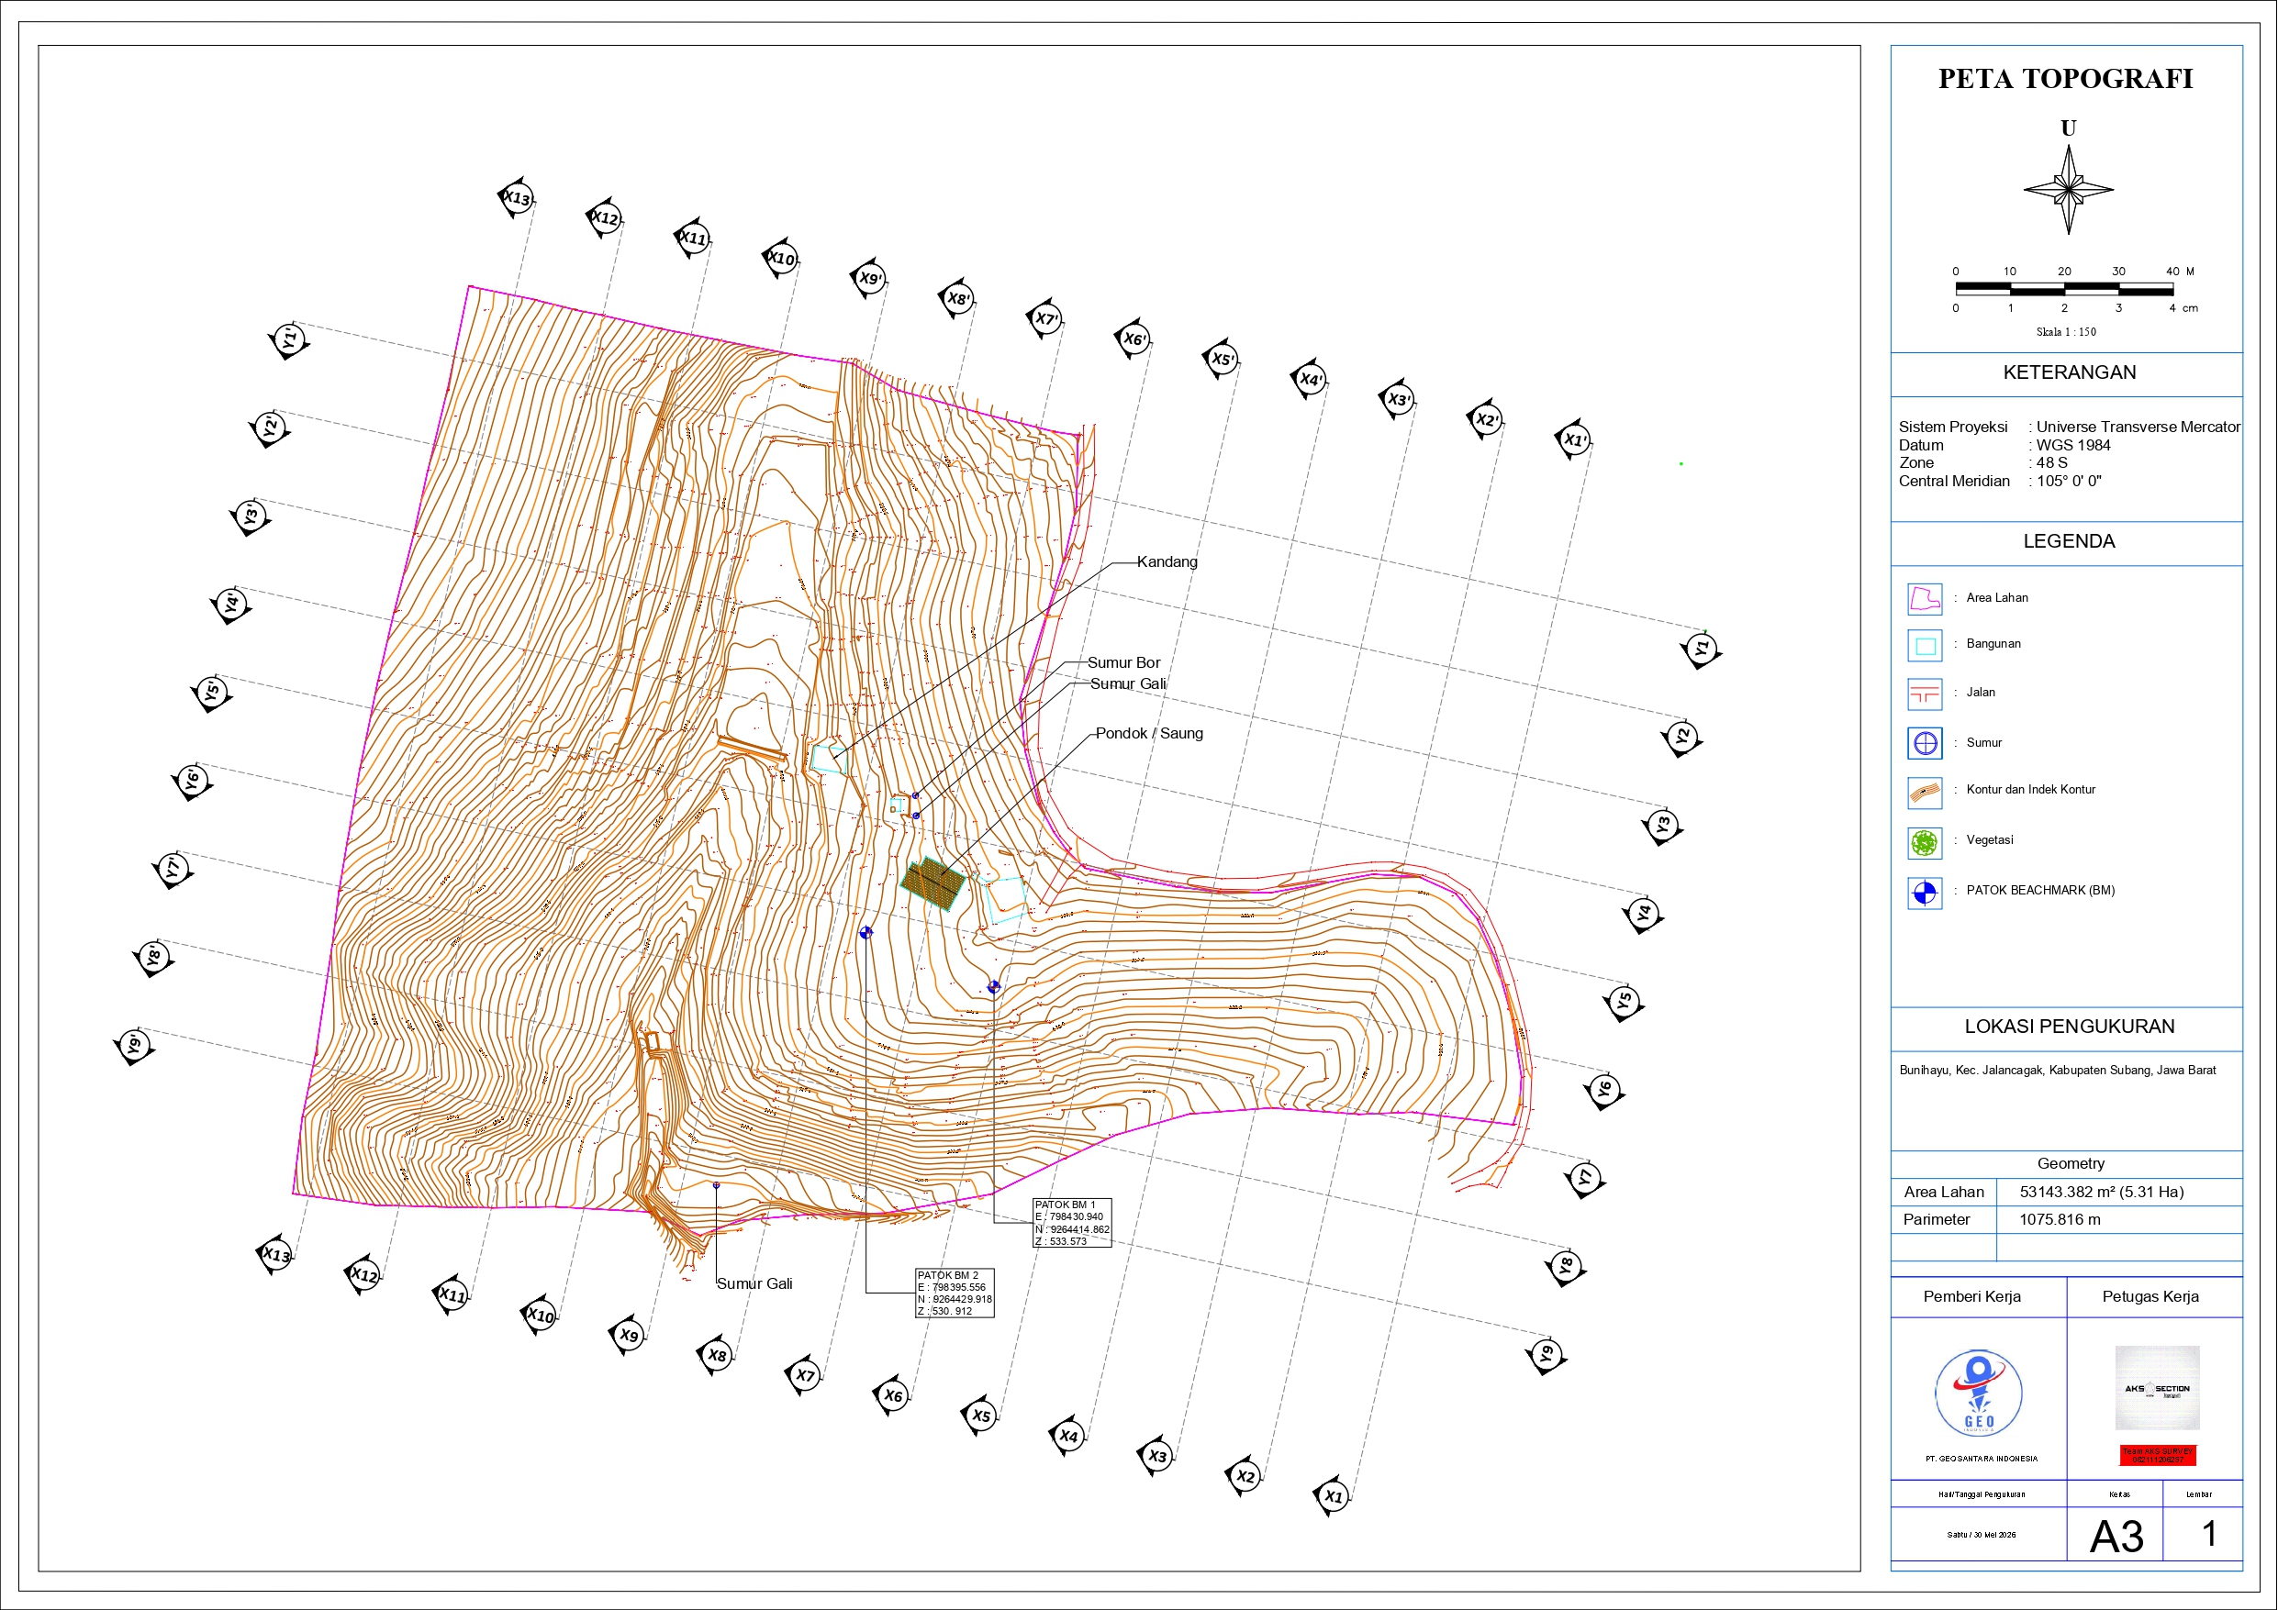Select the Area Lahan legend symbol
The height and width of the screenshot is (1610, 2278).
pos(1925,598)
